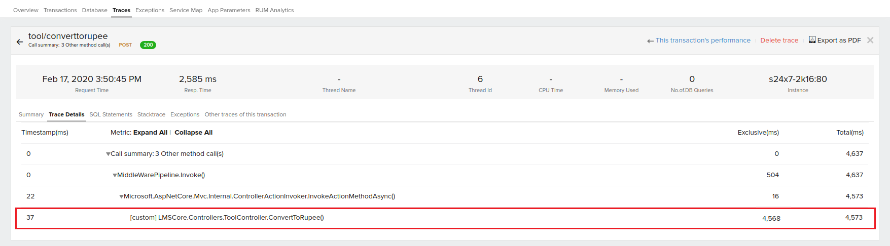The height and width of the screenshot is (246, 890).
Task: View the SQL Statements sub-tab
Action: click(x=111, y=114)
